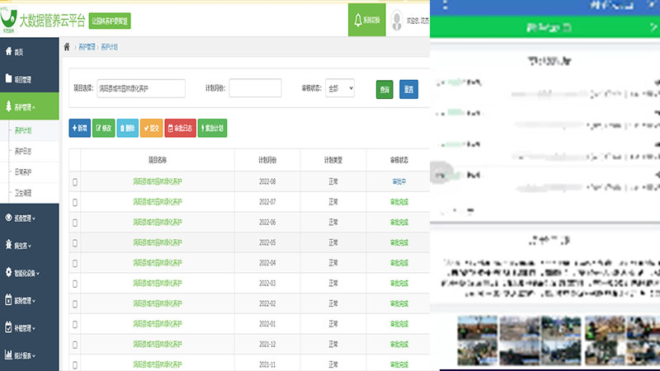The image size is (660, 371).
Task: Click the home icon in the breadcrumb
Action: pyautogui.click(x=67, y=47)
